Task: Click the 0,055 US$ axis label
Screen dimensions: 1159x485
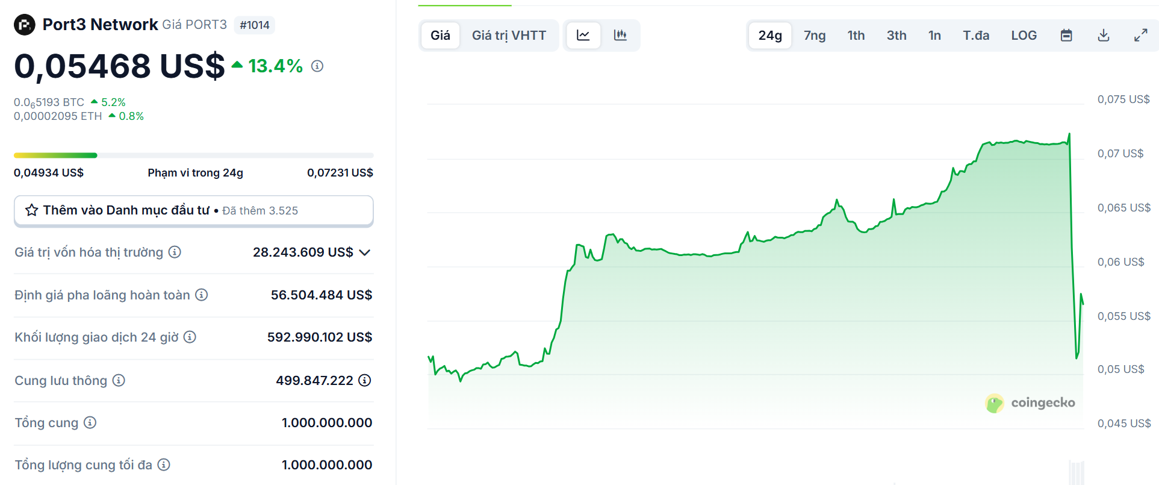Action: (1124, 316)
